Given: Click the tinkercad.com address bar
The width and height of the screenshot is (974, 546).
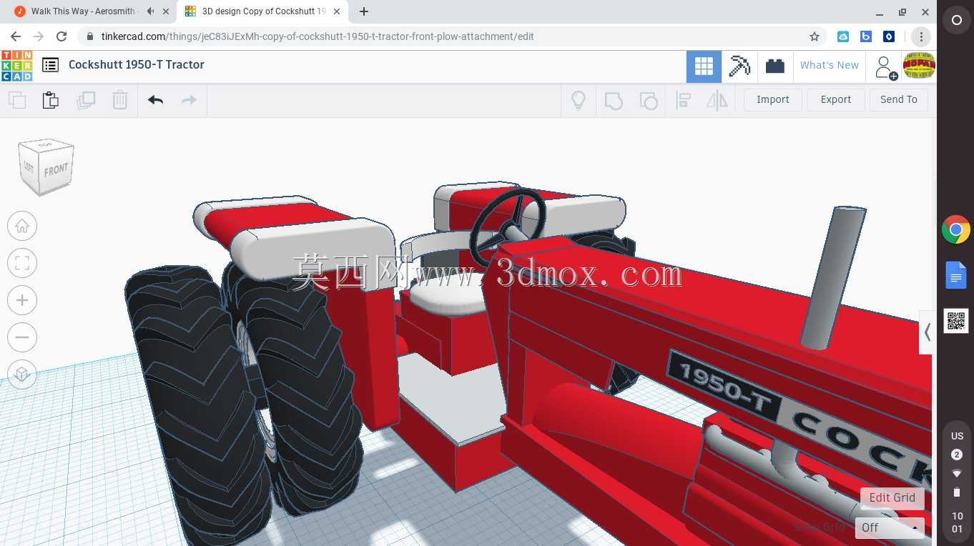Looking at the screenshot, I should [449, 36].
